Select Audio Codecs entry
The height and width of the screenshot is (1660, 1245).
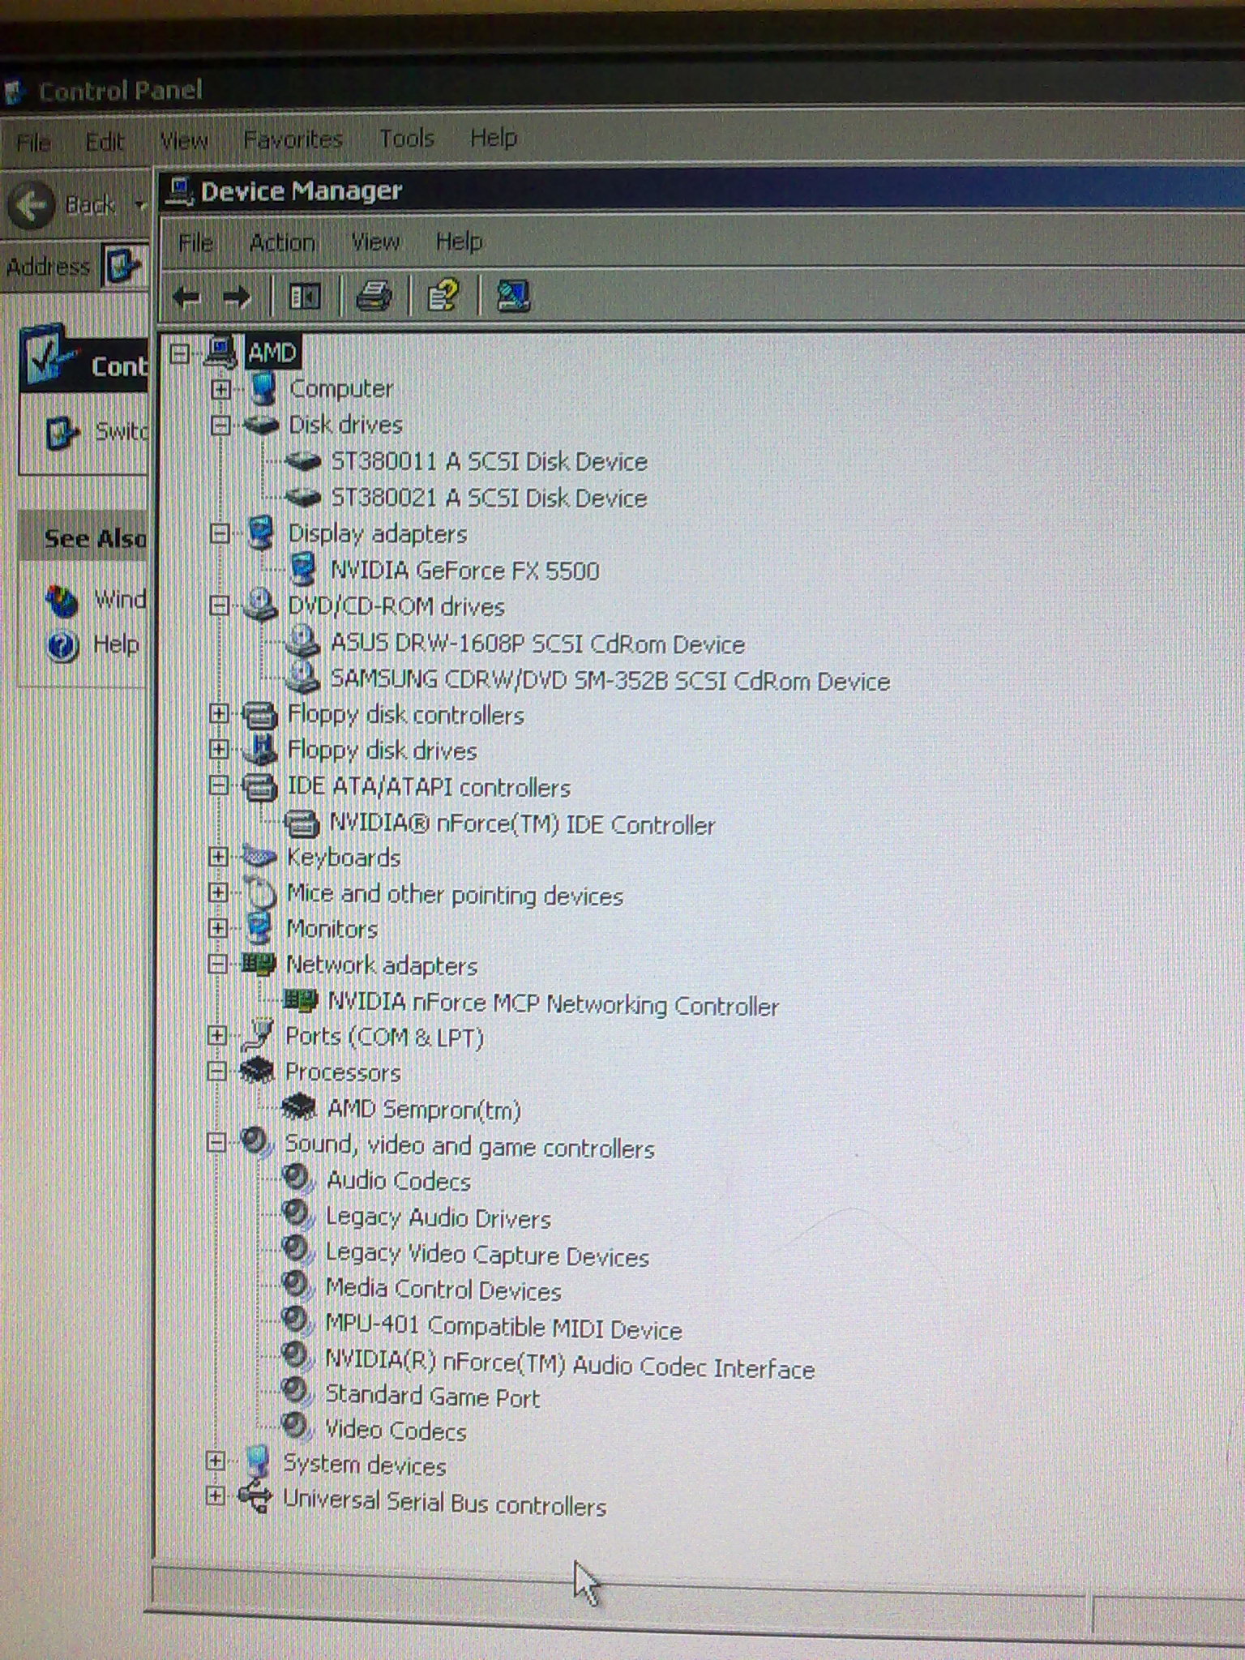[398, 1181]
